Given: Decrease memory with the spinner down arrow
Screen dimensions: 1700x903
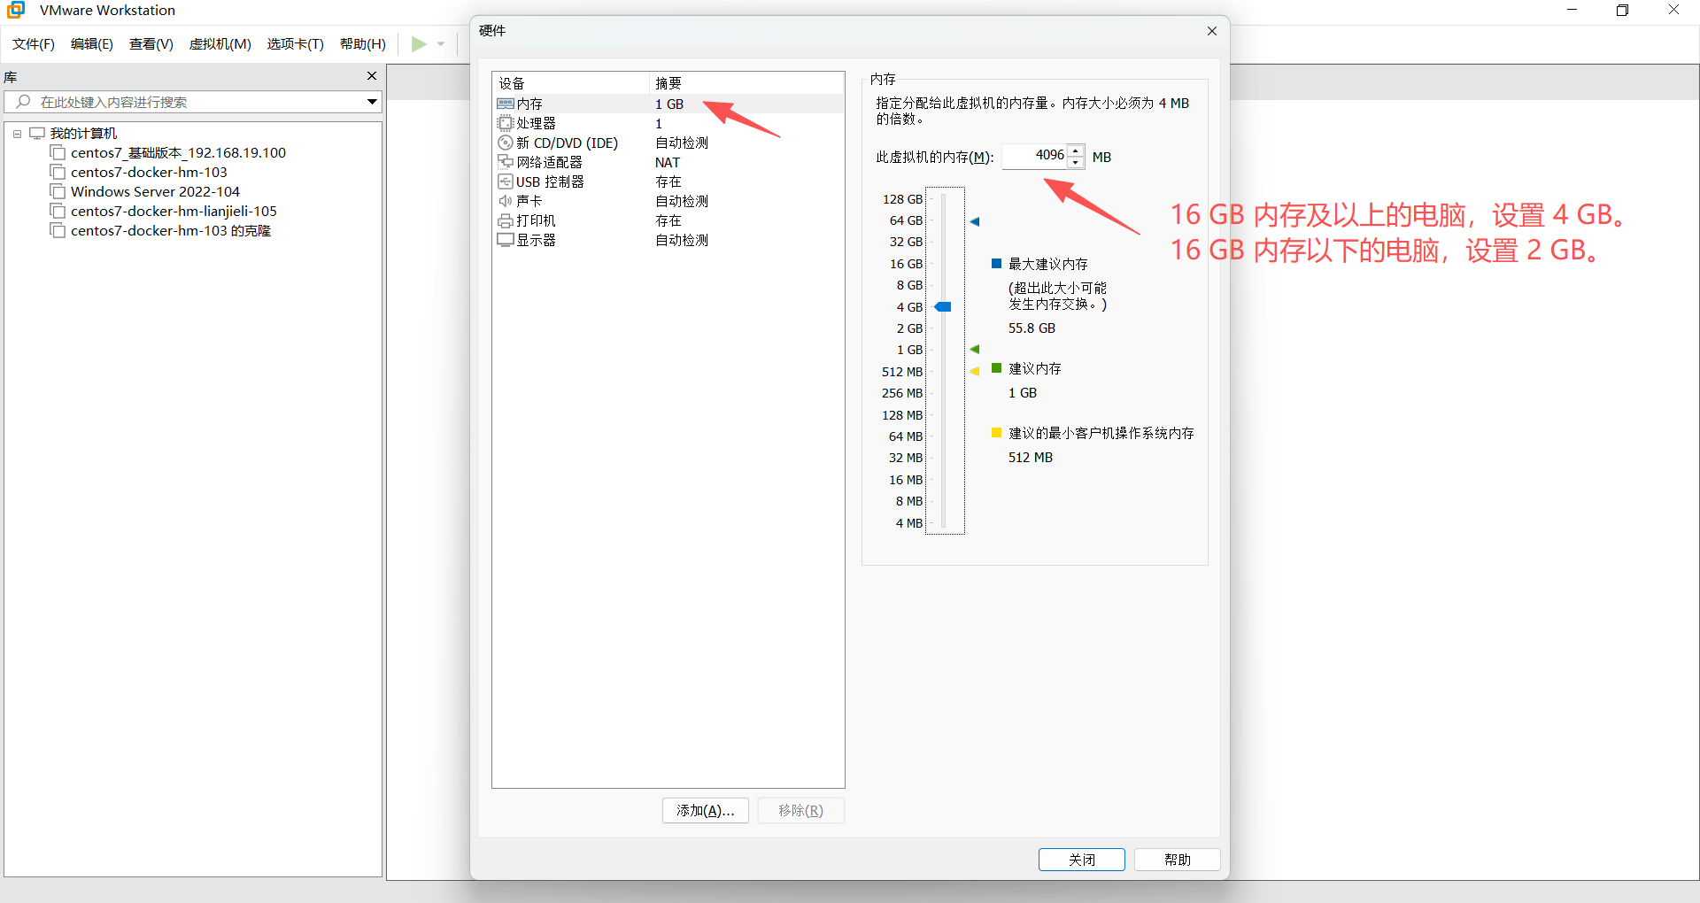Looking at the screenshot, I should pos(1076,162).
